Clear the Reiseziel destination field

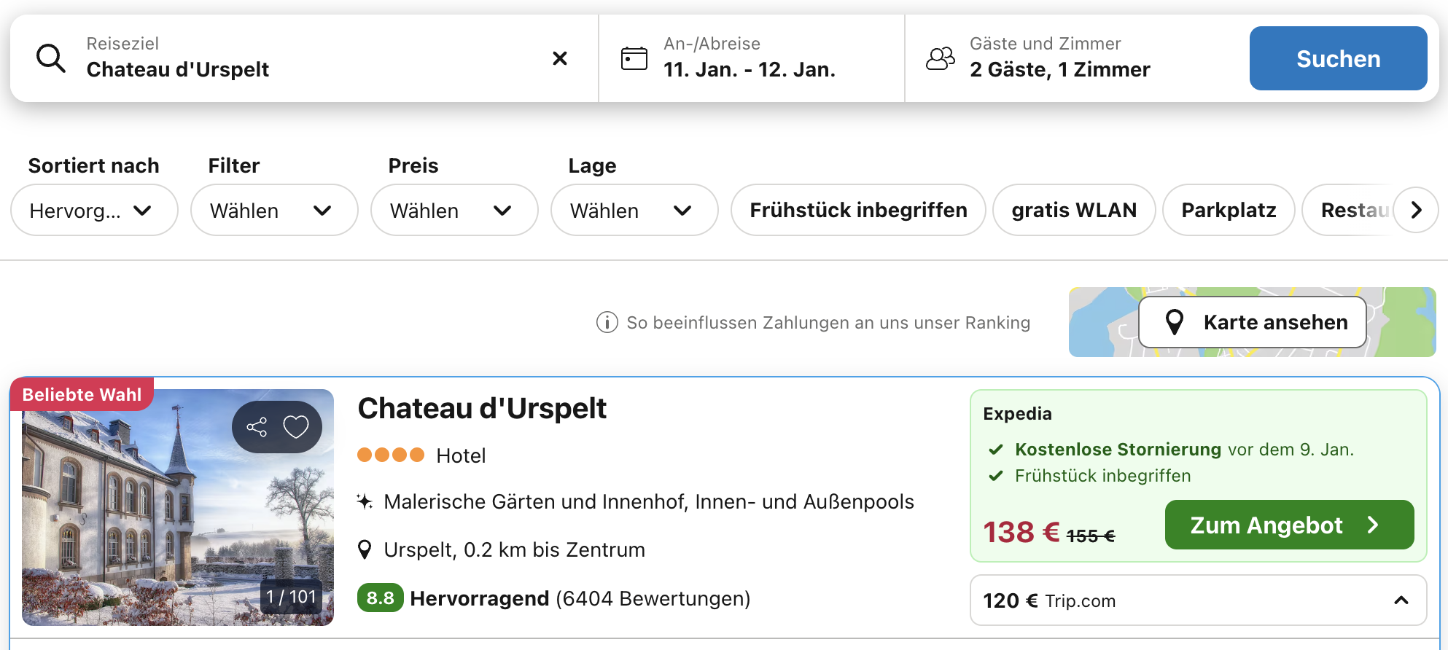pos(559,58)
